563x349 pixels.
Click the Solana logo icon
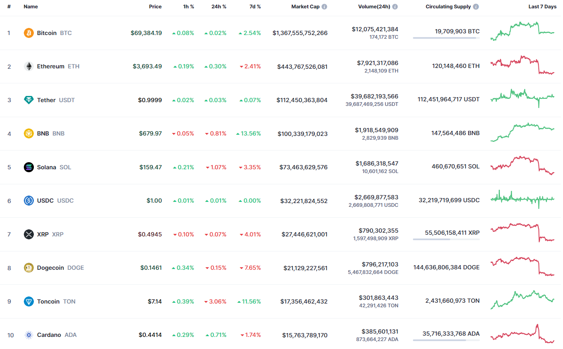(x=29, y=167)
